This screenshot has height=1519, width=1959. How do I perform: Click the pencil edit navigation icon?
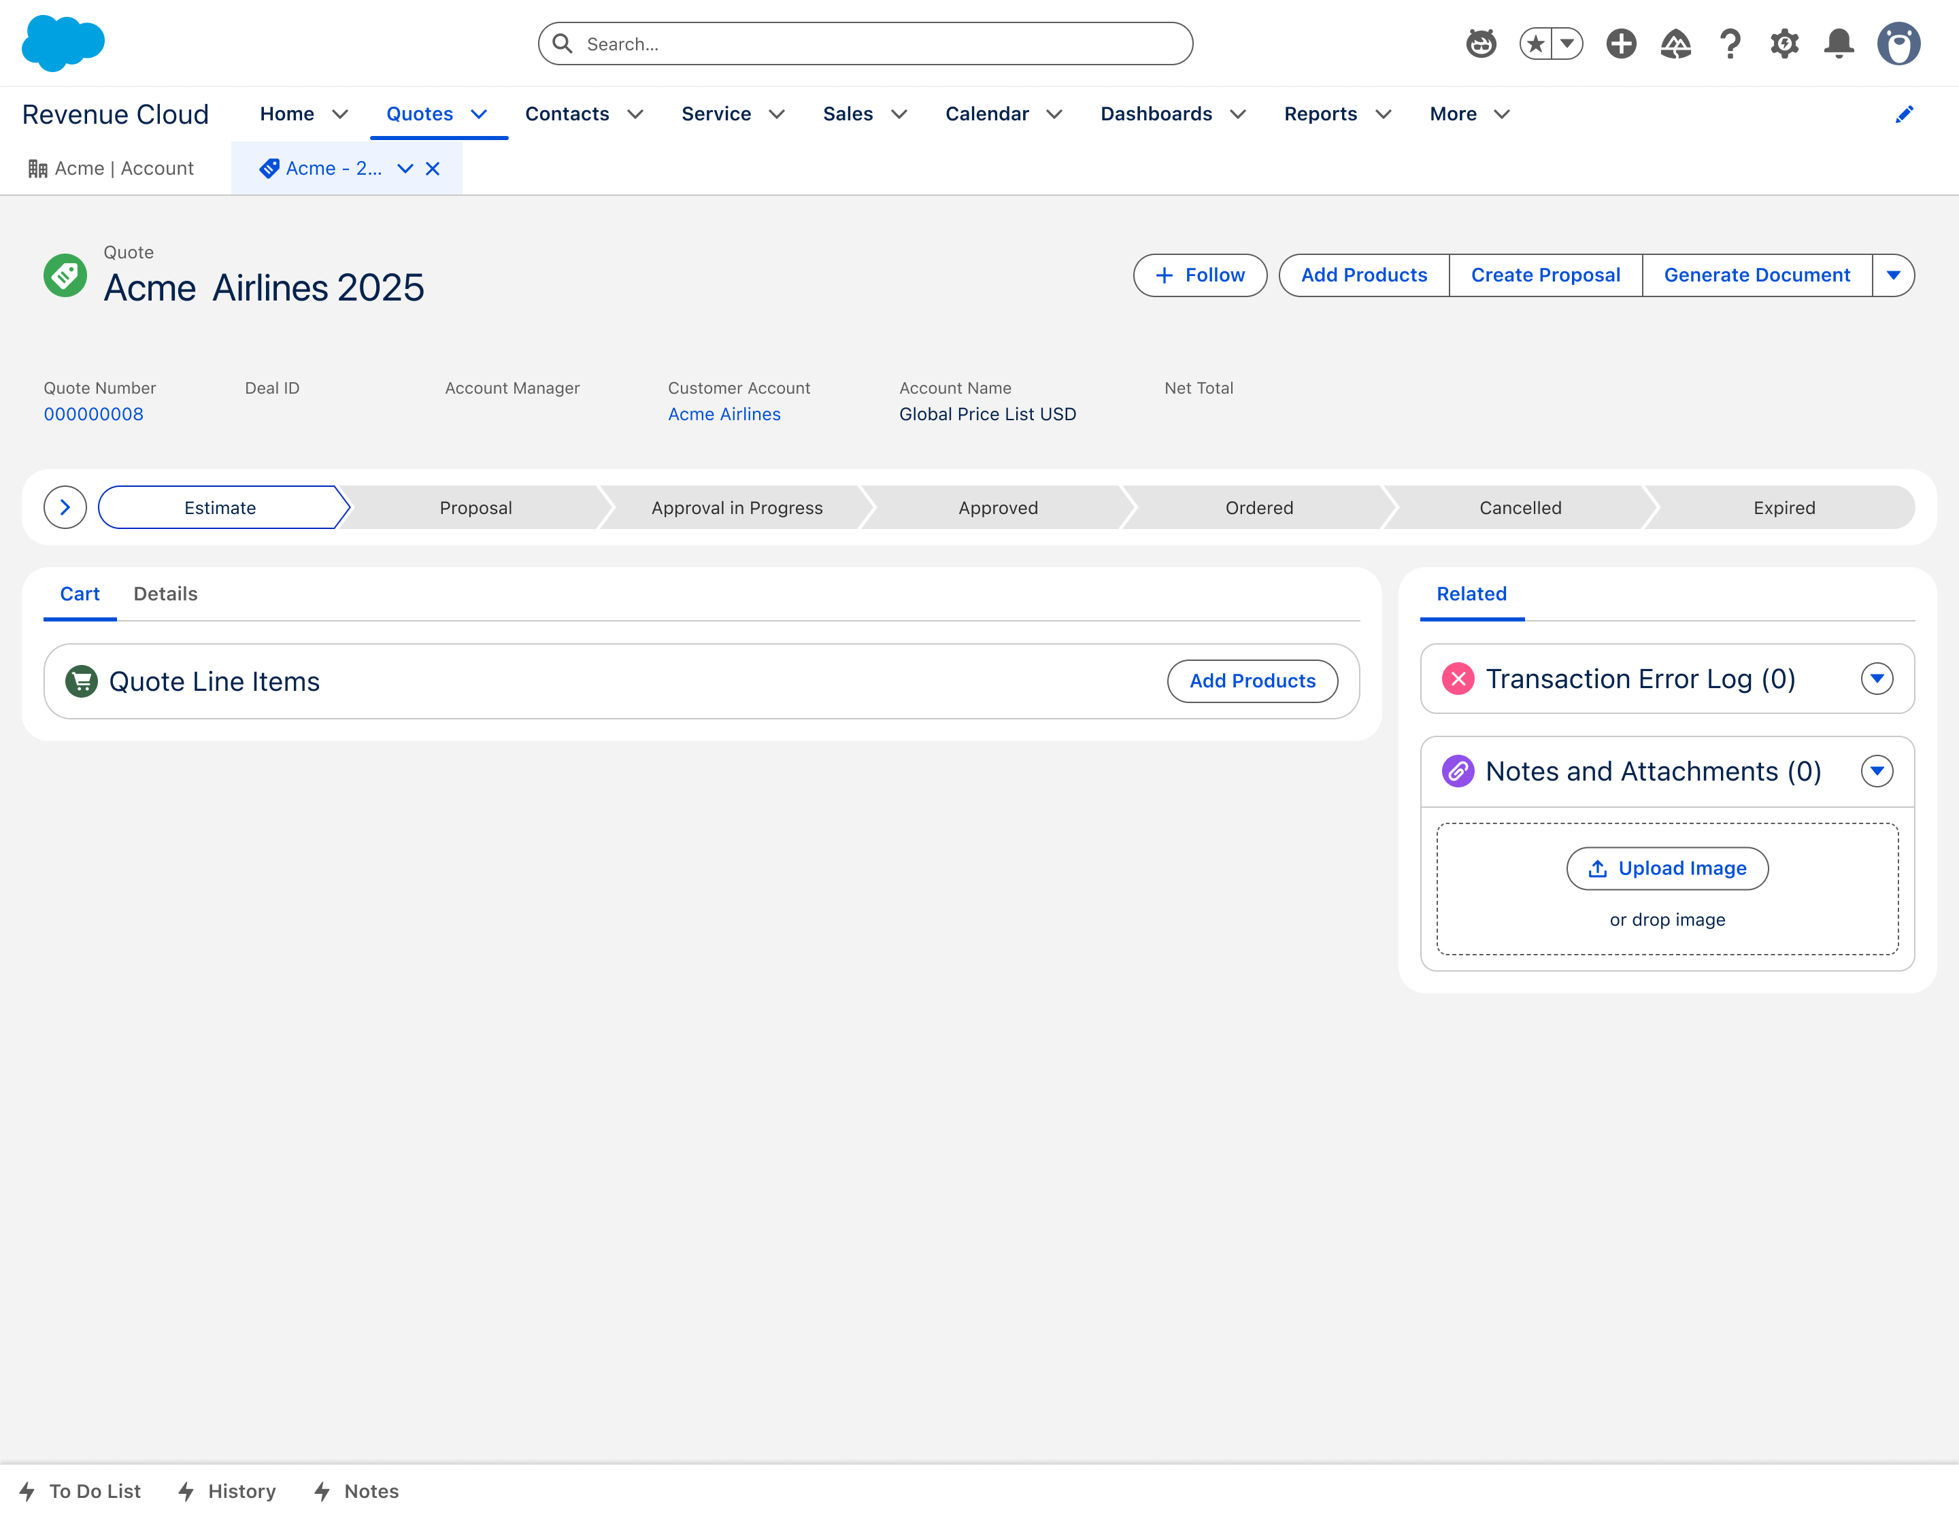click(x=1905, y=114)
